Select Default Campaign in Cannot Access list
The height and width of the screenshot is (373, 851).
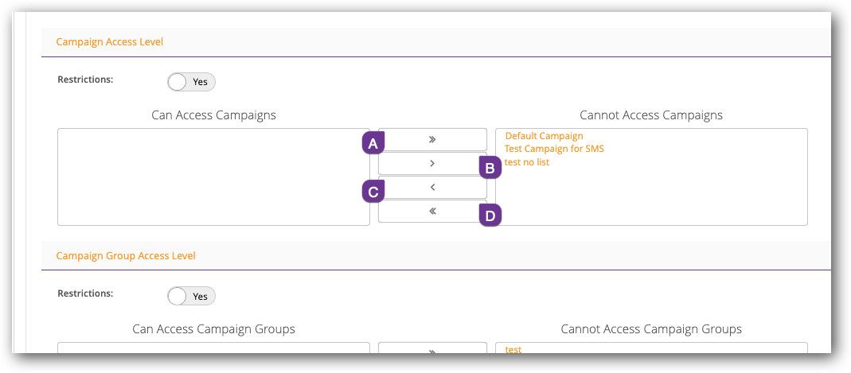point(544,136)
